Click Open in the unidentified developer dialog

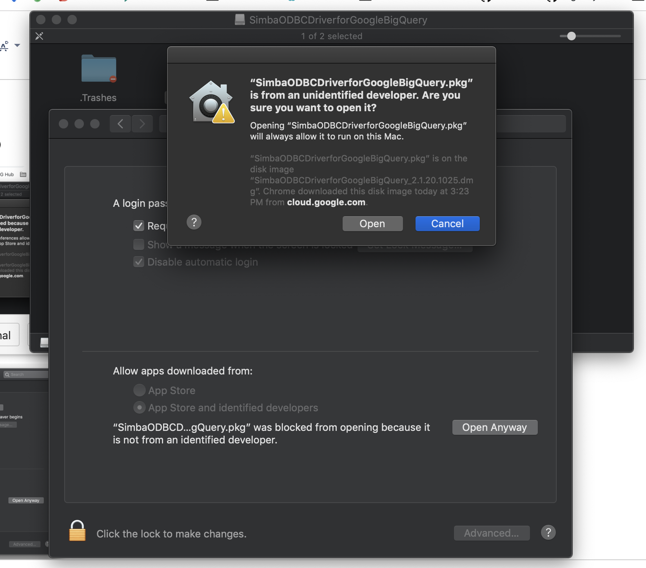point(372,224)
